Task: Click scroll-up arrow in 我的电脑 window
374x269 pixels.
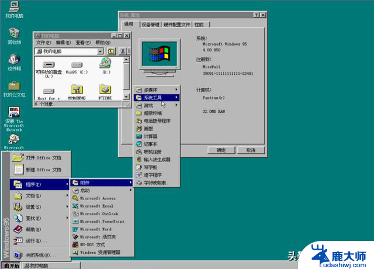Action: tap(126, 59)
